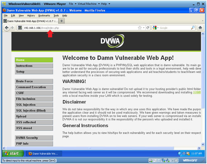Open the Firefox History menu
Image resolution: width=207 pixels, height=164 pixels.
31,16
